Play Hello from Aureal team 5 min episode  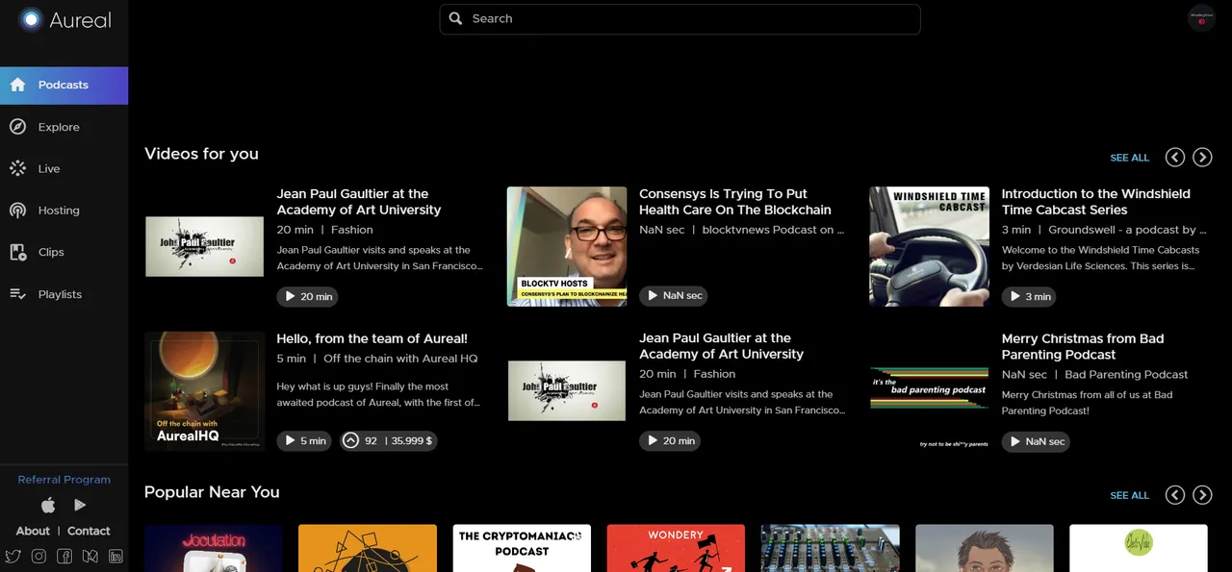coord(303,440)
